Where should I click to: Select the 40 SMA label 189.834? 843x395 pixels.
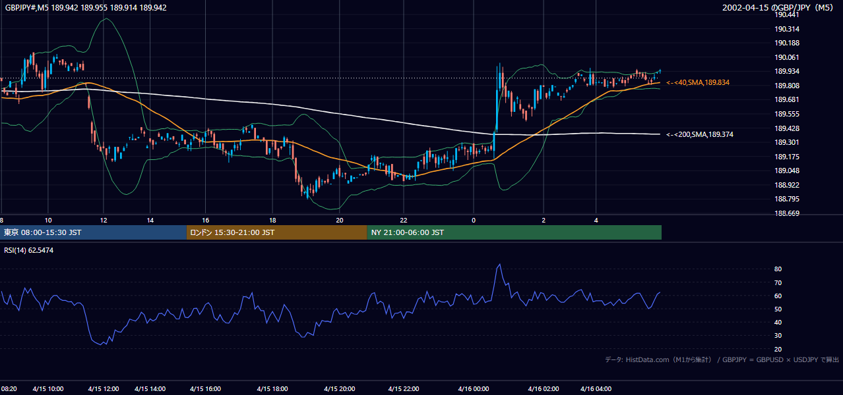point(698,82)
